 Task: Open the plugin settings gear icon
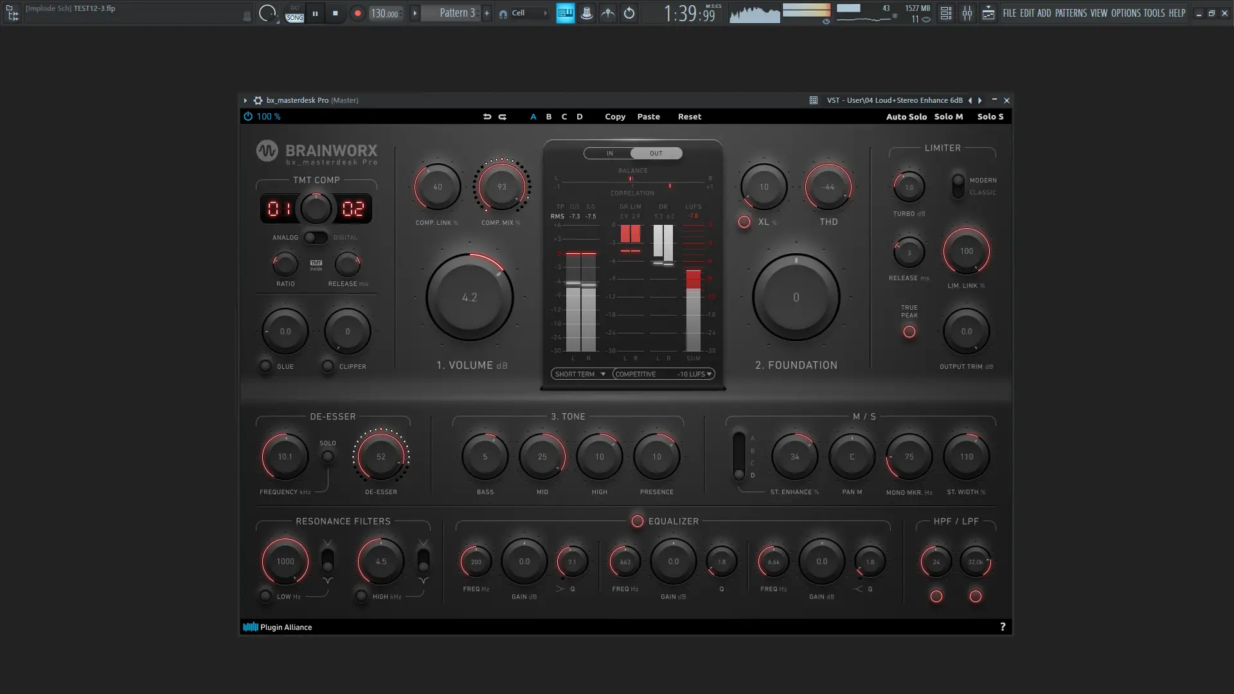pos(258,100)
